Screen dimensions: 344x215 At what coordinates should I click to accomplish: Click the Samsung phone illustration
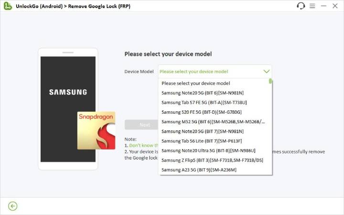[x=68, y=109]
